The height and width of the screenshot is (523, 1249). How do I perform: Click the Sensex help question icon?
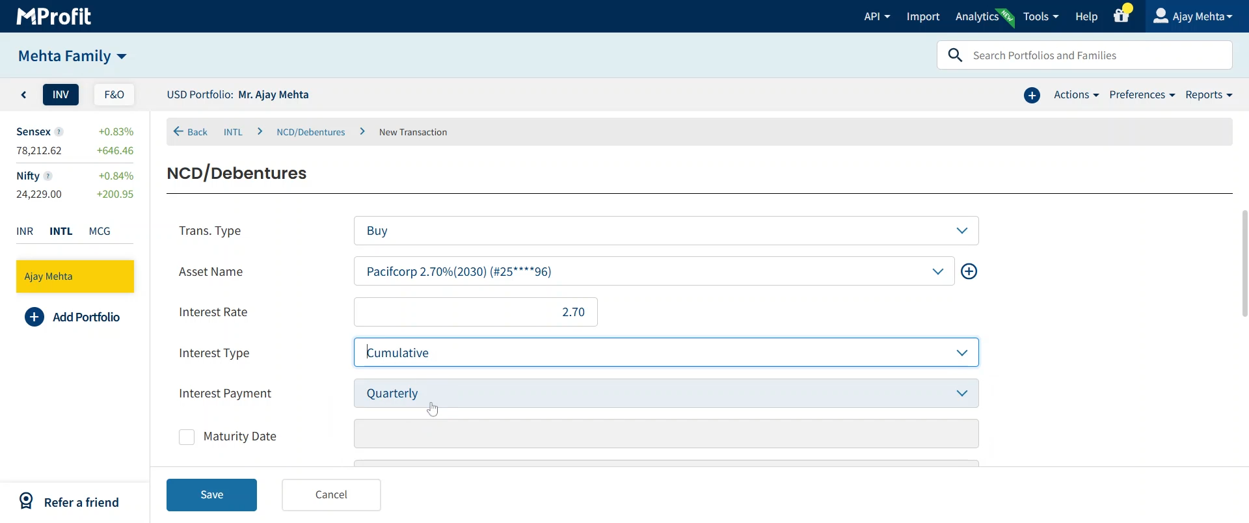pyautogui.click(x=59, y=132)
